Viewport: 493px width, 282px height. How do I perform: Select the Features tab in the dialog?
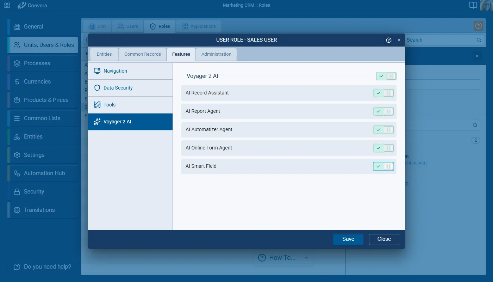(181, 54)
